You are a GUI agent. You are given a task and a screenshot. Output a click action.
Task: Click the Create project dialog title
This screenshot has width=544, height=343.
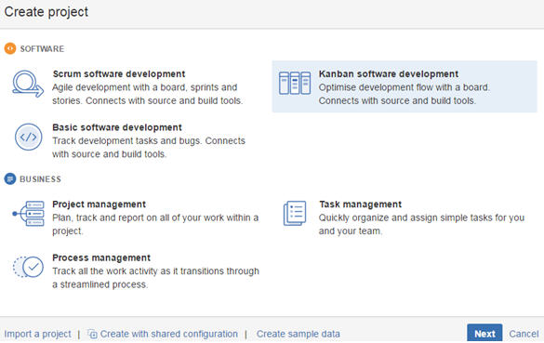tap(46, 12)
